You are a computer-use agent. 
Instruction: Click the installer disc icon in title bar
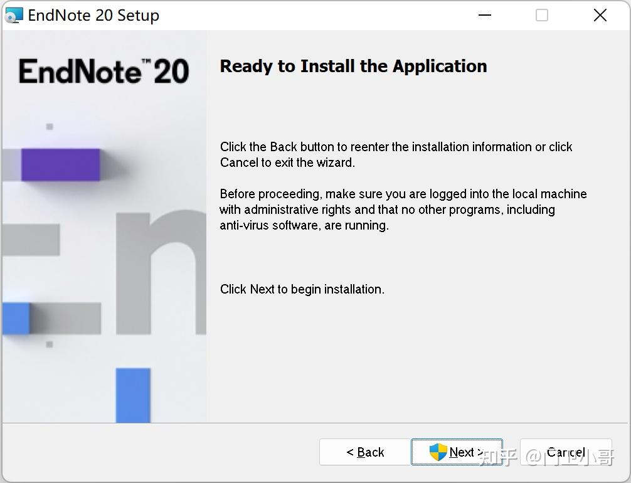tap(14, 14)
